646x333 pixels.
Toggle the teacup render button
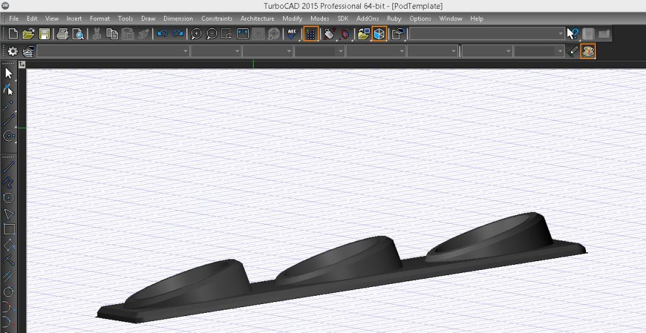[x=588, y=52]
